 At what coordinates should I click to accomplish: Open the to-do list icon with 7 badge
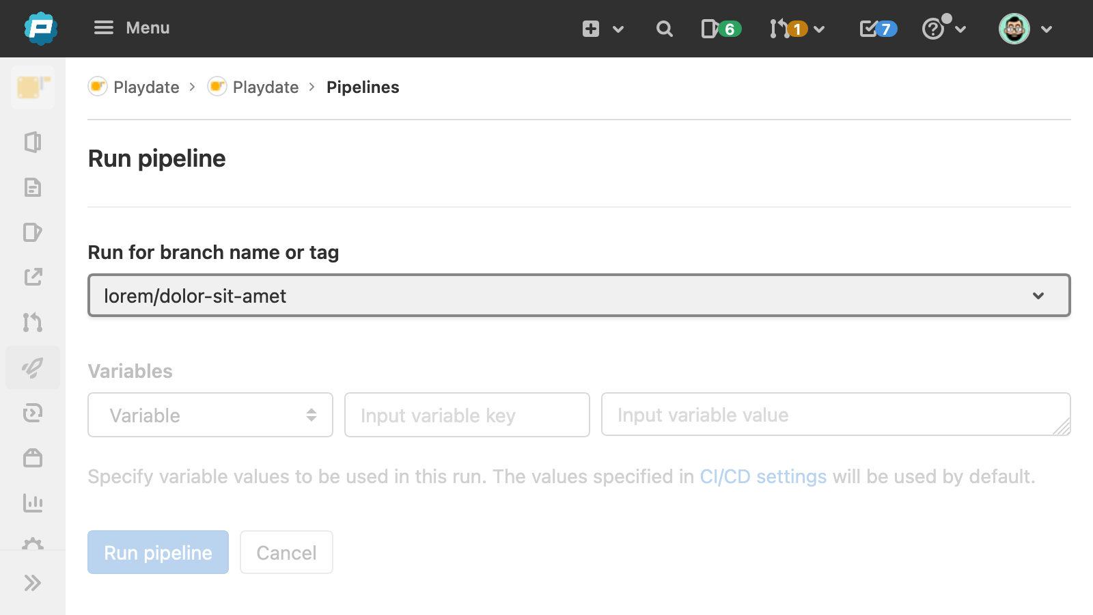point(878,29)
